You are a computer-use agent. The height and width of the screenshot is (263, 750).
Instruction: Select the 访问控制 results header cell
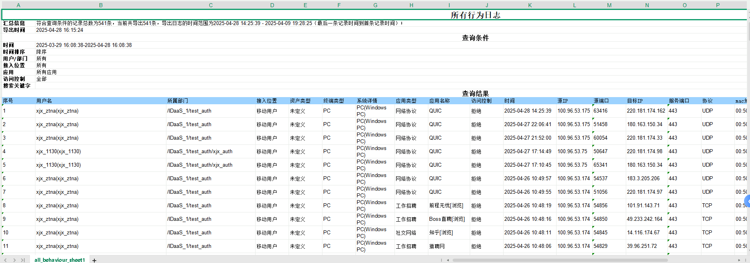pyautogui.click(x=481, y=101)
